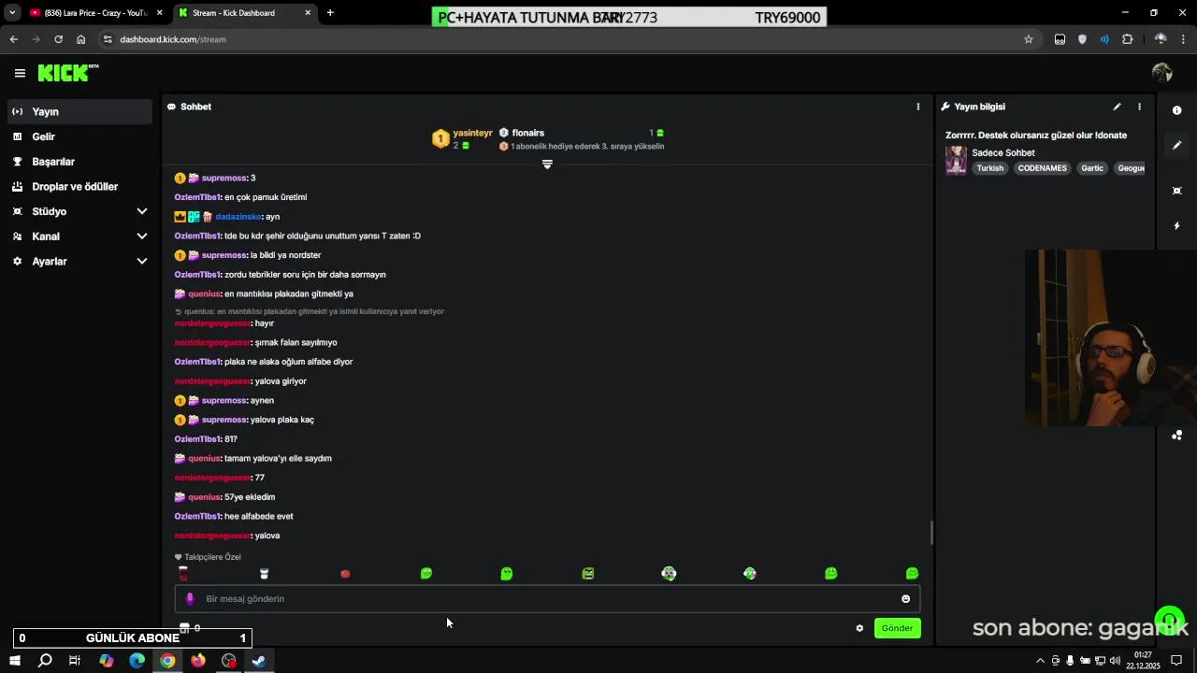Image resolution: width=1197 pixels, height=673 pixels.
Task: Click username dadazinsko in chat
Action: (238, 217)
